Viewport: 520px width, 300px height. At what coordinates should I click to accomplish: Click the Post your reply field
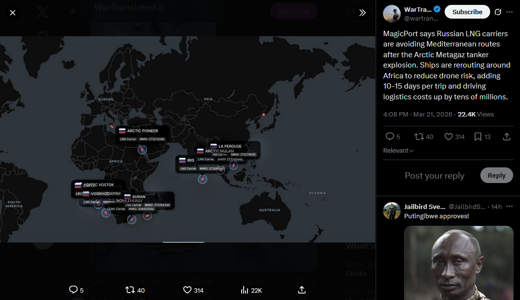[434, 176]
